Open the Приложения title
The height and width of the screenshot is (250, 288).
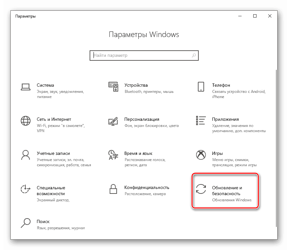[x=225, y=119]
